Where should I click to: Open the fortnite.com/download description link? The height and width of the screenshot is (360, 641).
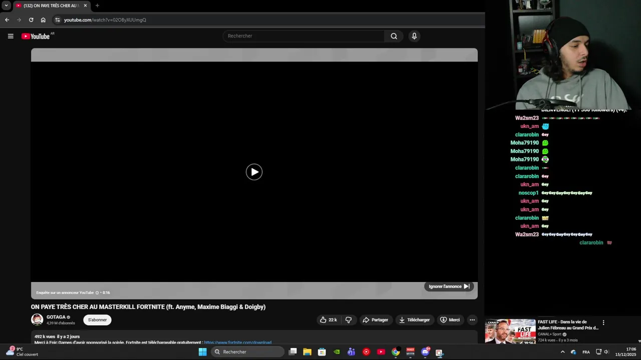(237, 342)
